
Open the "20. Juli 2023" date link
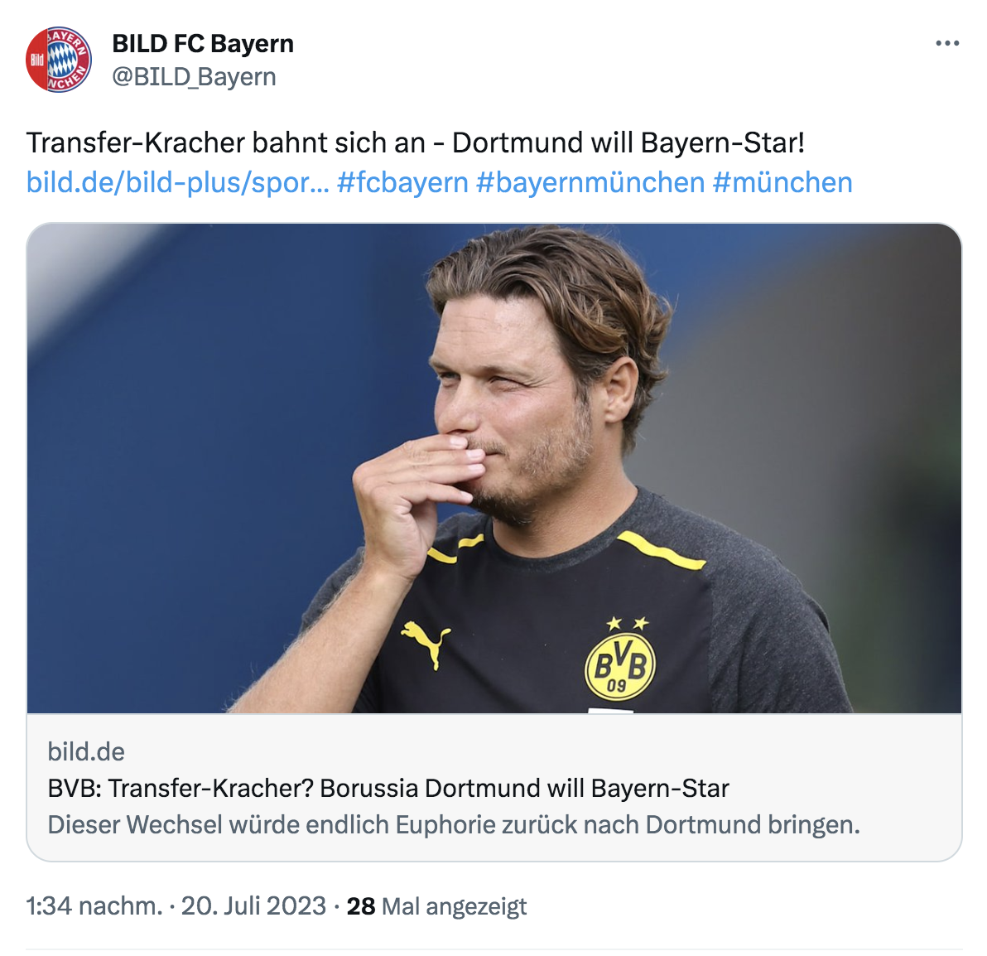253,906
